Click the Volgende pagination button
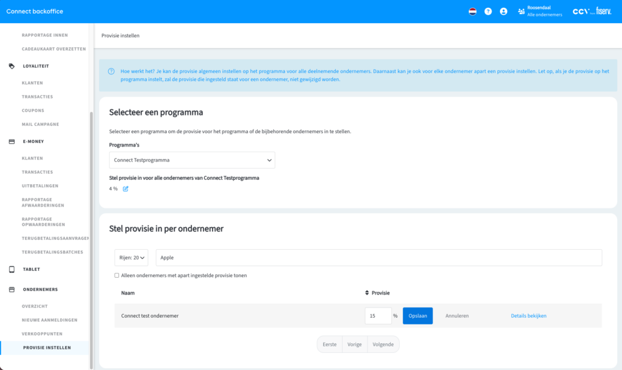This screenshot has width=622, height=370. (x=383, y=344)
